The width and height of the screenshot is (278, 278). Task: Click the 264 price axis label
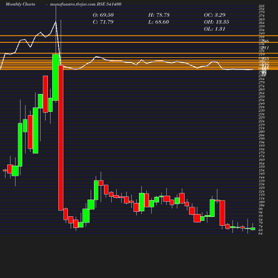[261, 93]
